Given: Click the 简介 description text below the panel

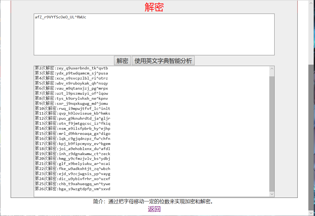Looking at the screenshot, I should [x=154, y=201].
